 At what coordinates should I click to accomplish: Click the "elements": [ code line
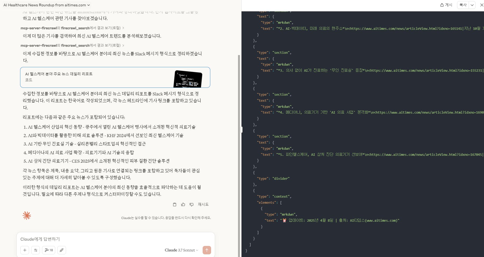coord(269,202)
